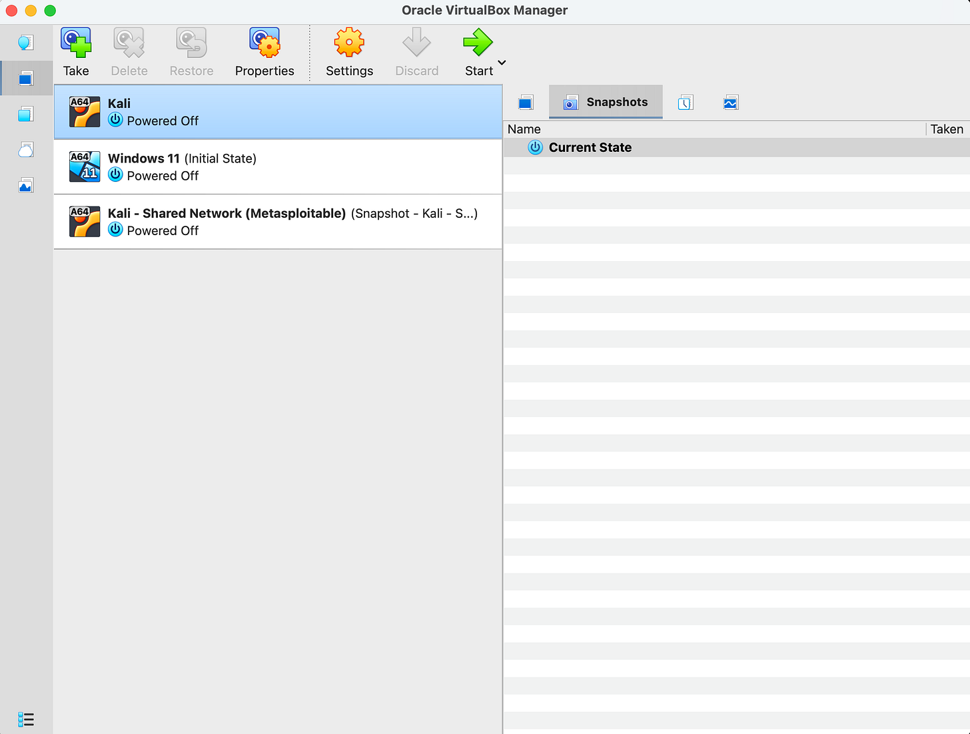Screen dimensions: 970x734
Task: Open the Welcome balloon icon in the sidebar
Action: 25,43
